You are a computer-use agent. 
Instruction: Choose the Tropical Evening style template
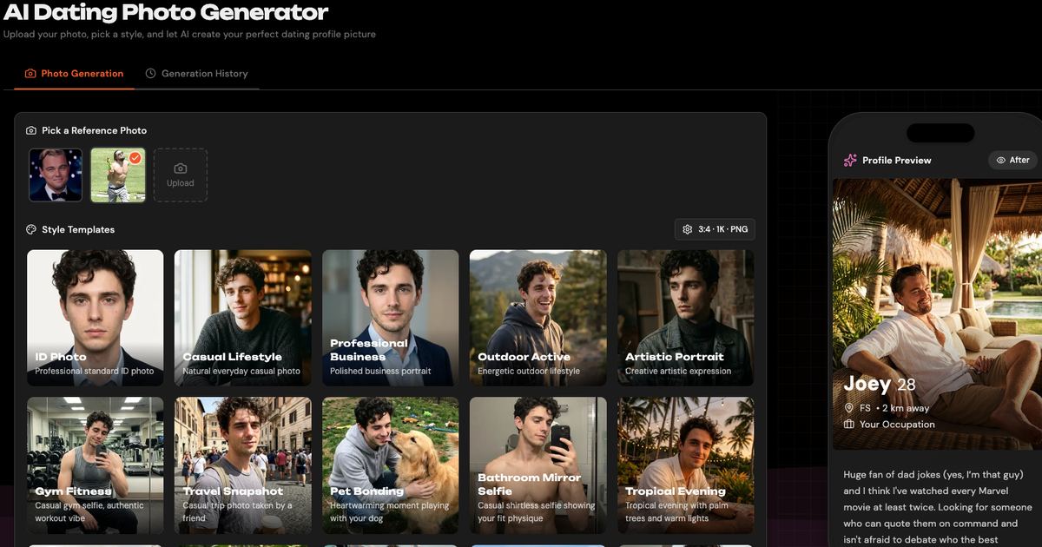686,465
